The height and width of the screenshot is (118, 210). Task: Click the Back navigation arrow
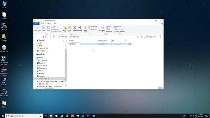[35, 37]
